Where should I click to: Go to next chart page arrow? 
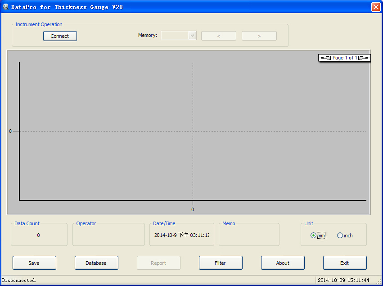(x=364, y=58)
